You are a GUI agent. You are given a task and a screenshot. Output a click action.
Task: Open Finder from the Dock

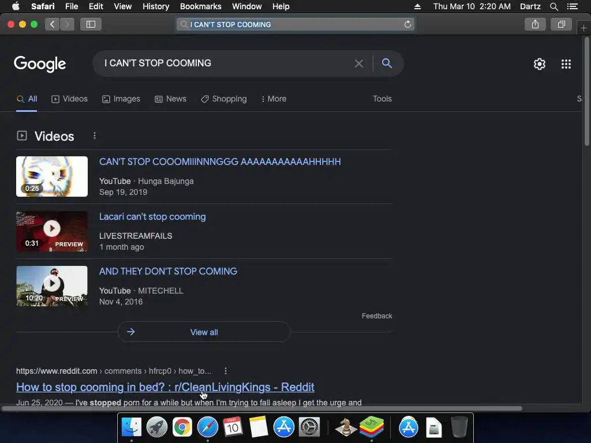coord(132,427)
